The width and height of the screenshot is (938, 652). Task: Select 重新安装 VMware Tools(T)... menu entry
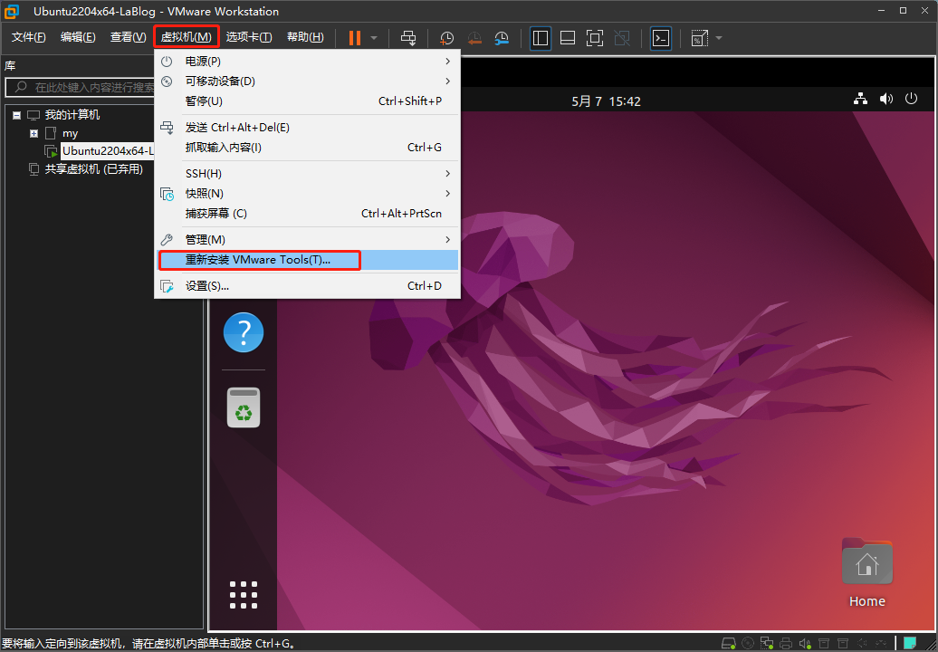tap(308, 260)
